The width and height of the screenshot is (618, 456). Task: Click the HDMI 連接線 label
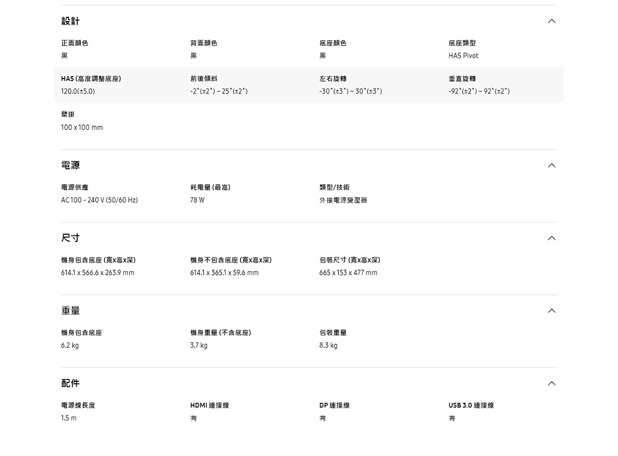click(210, 405)
